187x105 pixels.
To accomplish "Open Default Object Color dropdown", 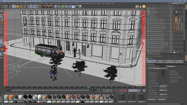I will tap(163, 86).
